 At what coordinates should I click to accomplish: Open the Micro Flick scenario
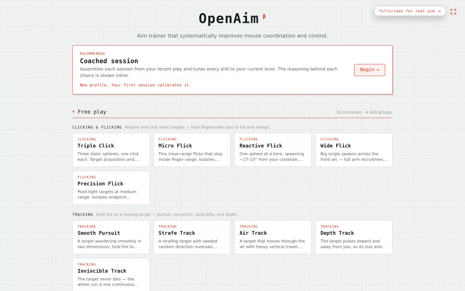click(192, 150)
